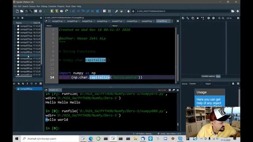Click the In [9] console prompt
The height and width of the screenshot is (142, 253).
[53, 128]
